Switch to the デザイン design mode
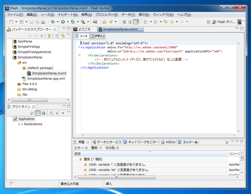Screen dimensions: 251x194 [98, 36]
